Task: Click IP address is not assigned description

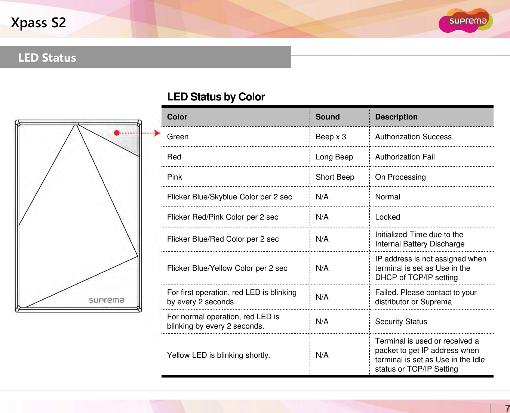Action: point(431,268)
